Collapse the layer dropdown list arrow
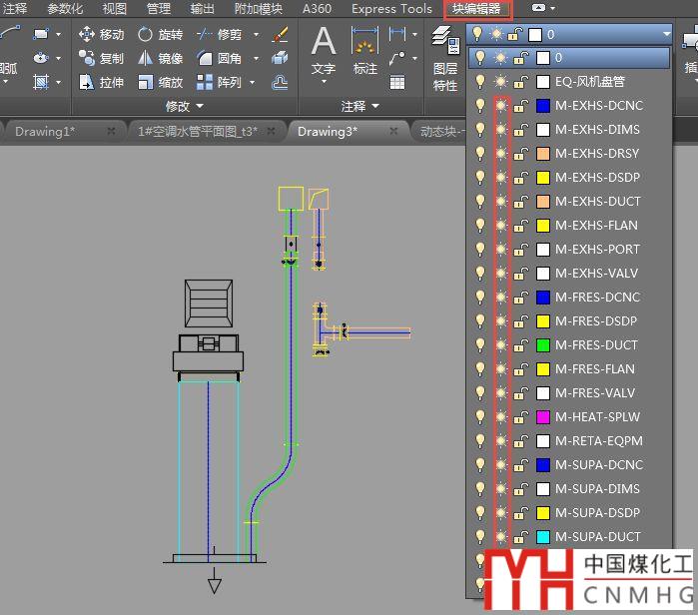The image size is (698, 615). tap(666, 34)
